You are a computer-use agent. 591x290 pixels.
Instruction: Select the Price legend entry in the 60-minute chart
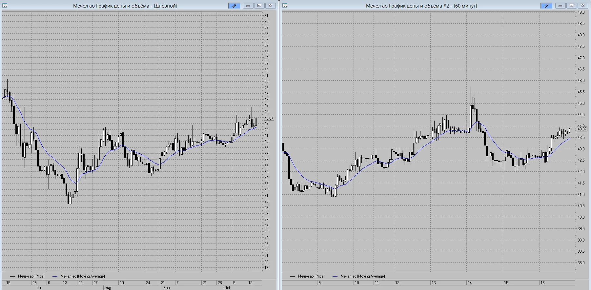pos(307,276)
